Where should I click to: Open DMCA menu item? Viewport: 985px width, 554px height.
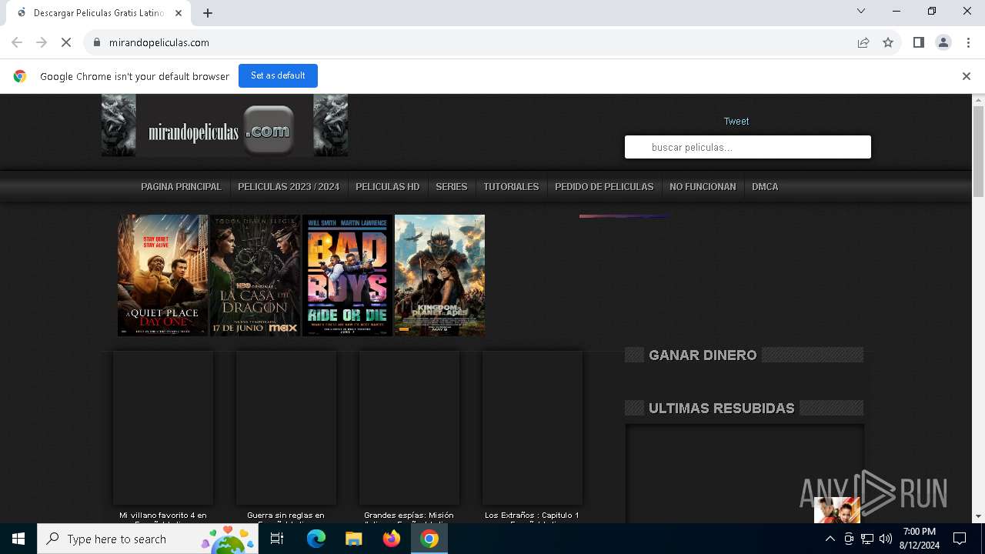[x=765, y=187]
